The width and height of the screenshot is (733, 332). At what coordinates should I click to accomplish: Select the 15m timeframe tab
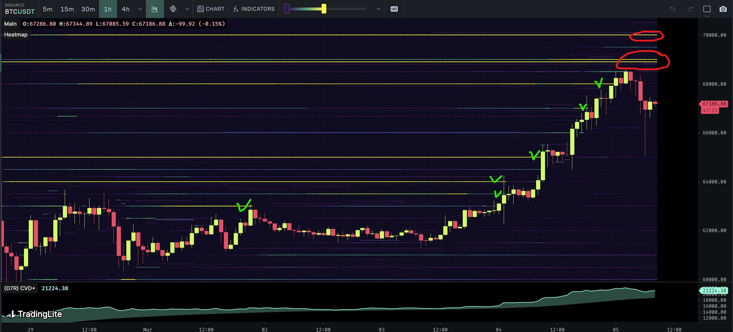pyautogui.click(x=67, y=9)
